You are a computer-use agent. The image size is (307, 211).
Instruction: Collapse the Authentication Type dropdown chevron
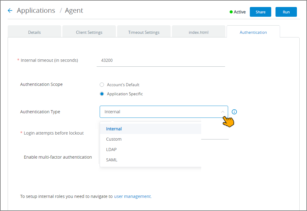[x=223, y=112]
